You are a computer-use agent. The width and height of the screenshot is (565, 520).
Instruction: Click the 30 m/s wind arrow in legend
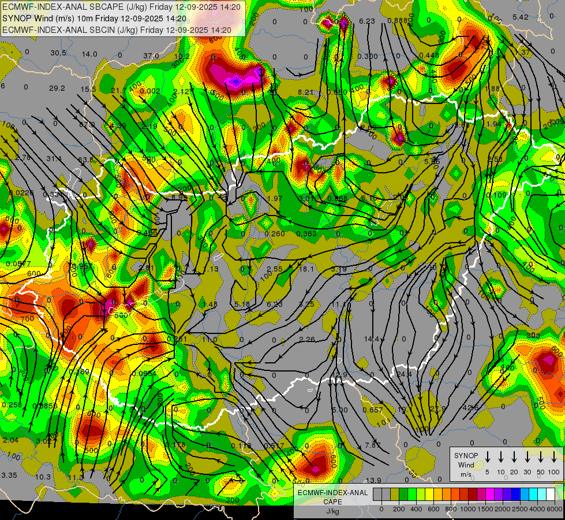527,457
